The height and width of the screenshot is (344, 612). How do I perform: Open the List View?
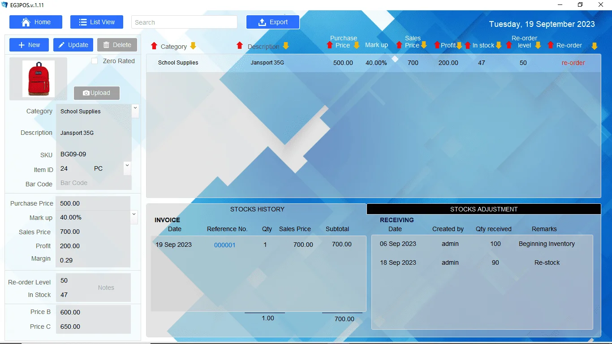tap(97, 22)
